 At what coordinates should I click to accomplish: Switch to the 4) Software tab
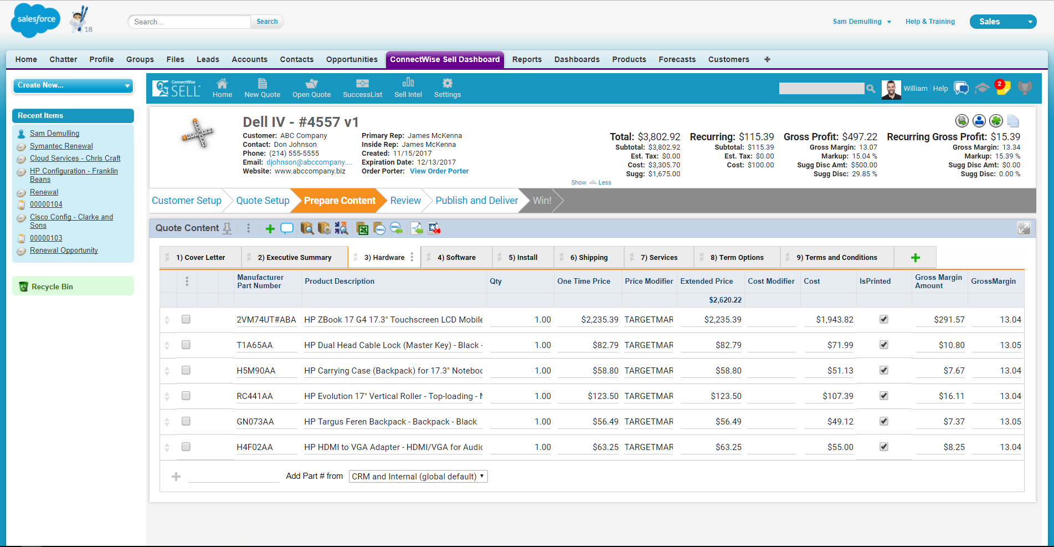pos(456,258)
